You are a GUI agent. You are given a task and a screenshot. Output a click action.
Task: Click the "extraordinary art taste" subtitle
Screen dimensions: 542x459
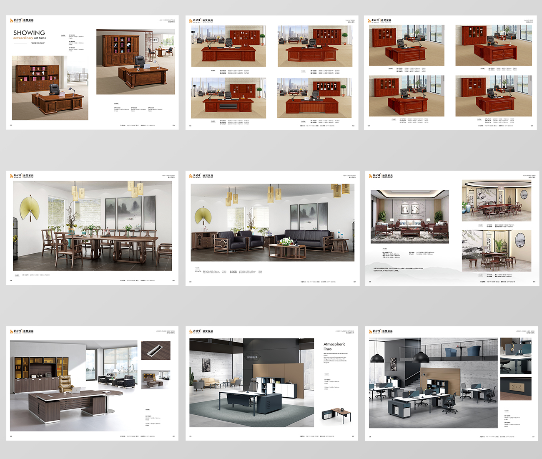(x=30, y=38)
